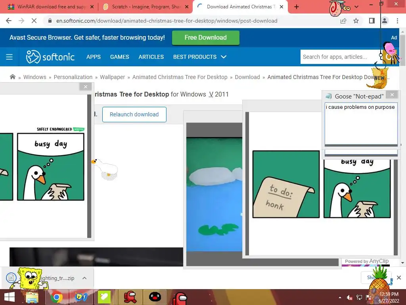The height and width of the screenshot is (305, 406).
Task: Click the muted volume tray icon
Action: click(350, 297)
